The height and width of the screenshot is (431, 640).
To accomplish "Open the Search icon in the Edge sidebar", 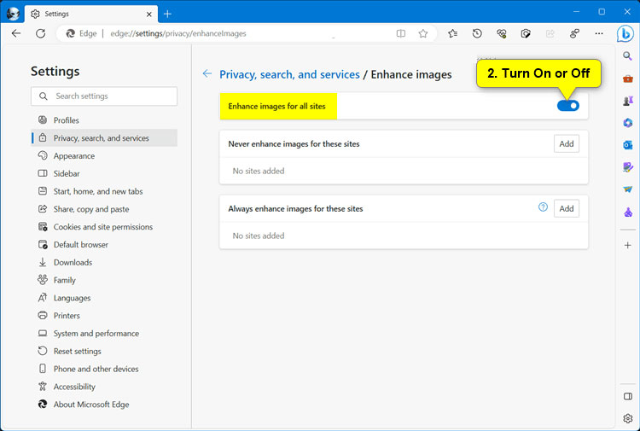I will click(x=628, y=56).
